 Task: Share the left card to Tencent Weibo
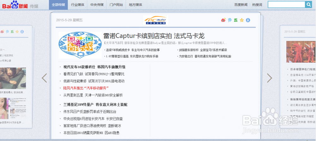click(7, 32)
